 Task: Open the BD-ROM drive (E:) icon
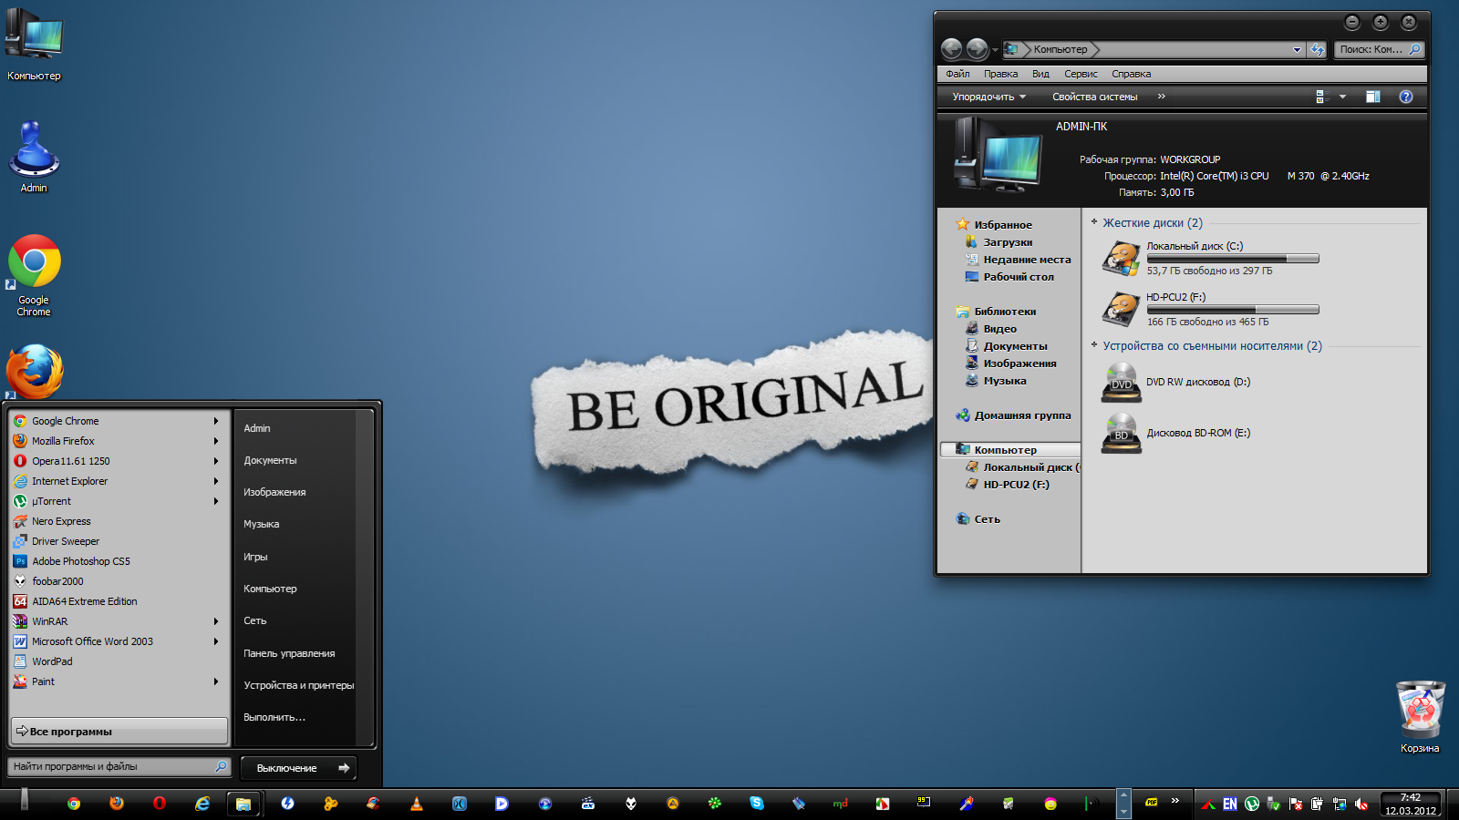click(x=1121, y=434)
